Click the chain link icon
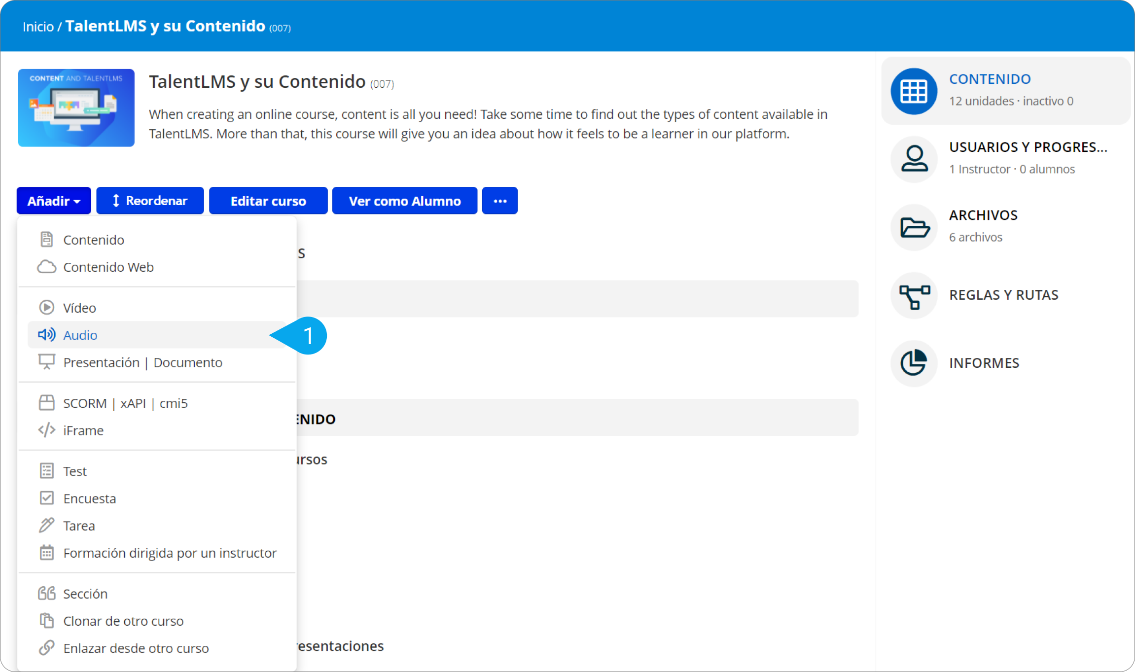This screenshot has width=1135, height=672. tap(46, 648)
